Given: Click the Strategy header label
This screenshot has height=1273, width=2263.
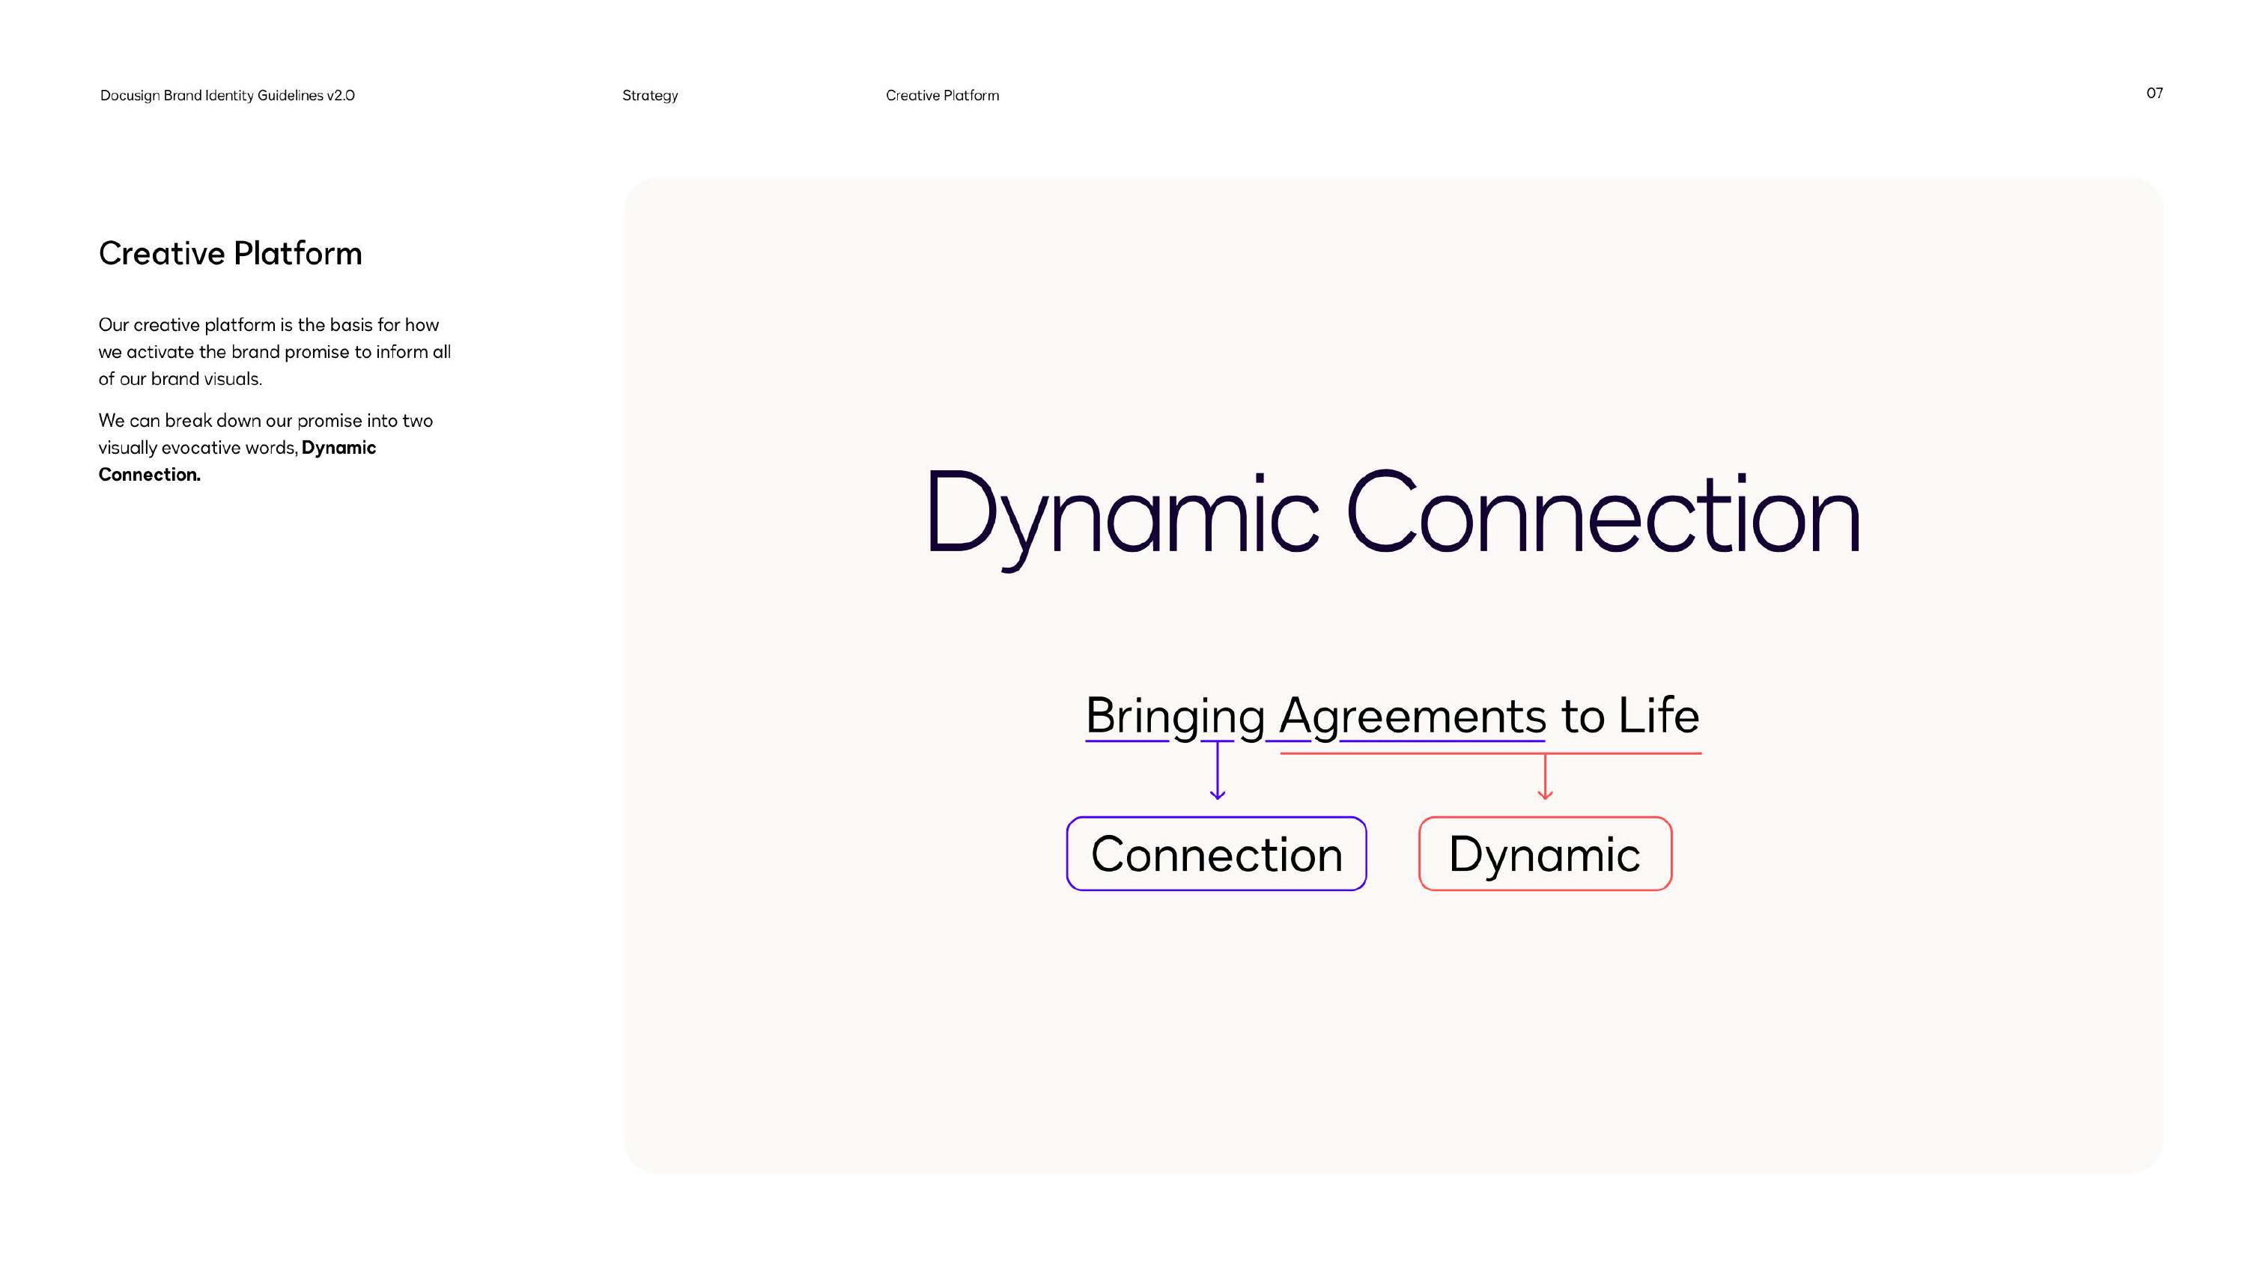Looking at the screenshot, I should click(649, 95).
